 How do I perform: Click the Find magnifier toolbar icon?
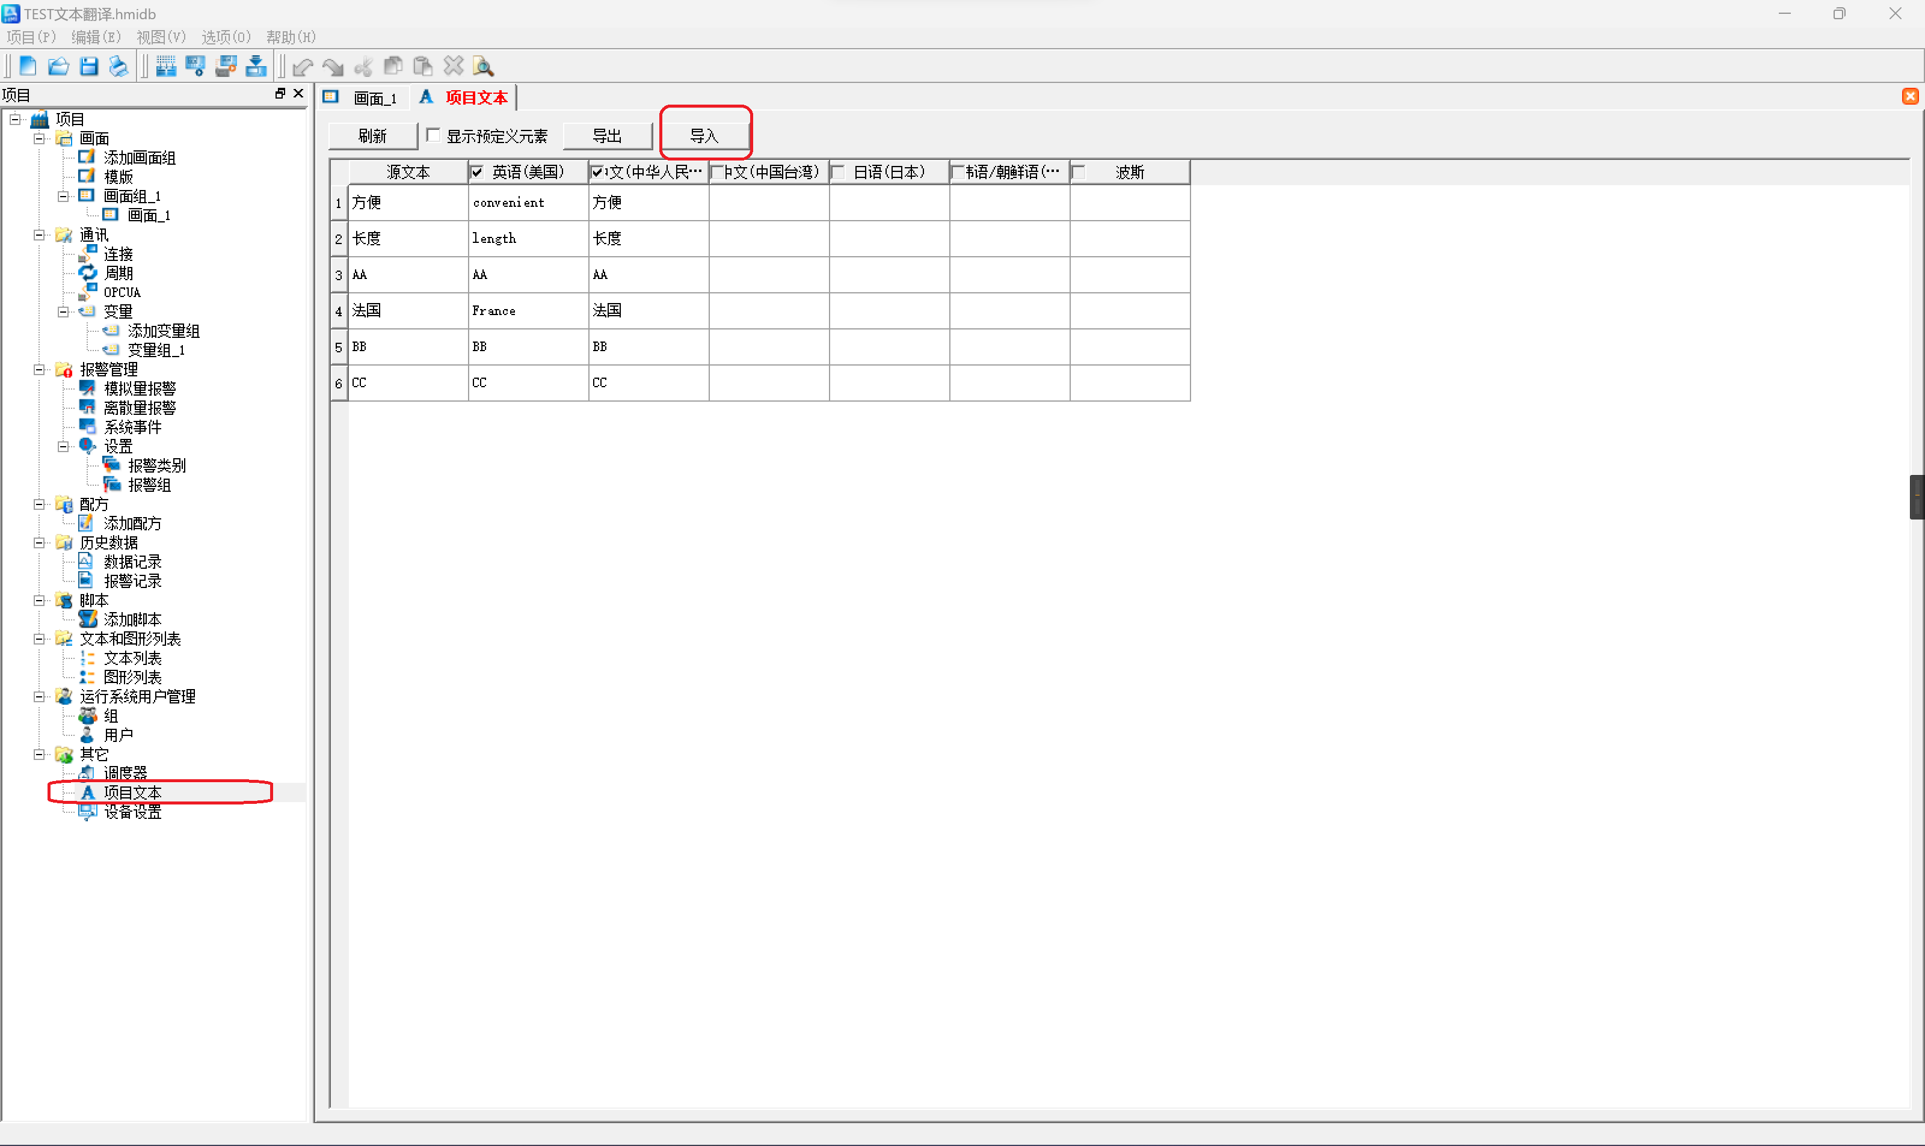point(484,66)
